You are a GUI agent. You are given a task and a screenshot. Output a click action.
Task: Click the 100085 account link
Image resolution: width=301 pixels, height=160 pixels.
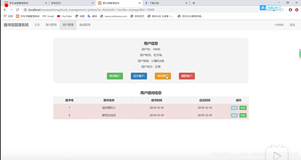pos(279,25)
